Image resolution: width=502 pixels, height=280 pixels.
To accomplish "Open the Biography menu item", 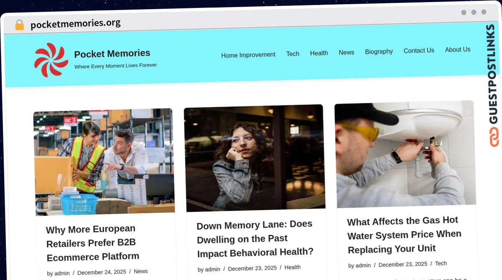I will [x=379, y=51].
